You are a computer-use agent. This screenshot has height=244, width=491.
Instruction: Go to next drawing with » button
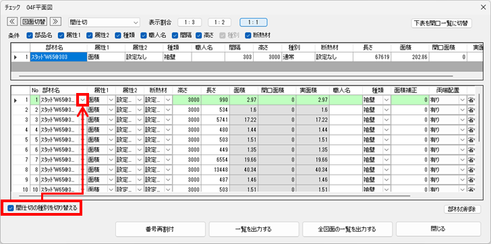55,22
